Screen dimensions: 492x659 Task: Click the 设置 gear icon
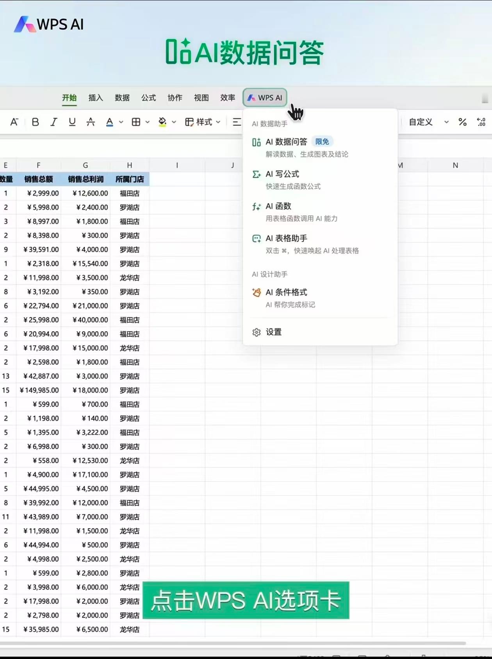pyautogui.click(x=257, y=332)
